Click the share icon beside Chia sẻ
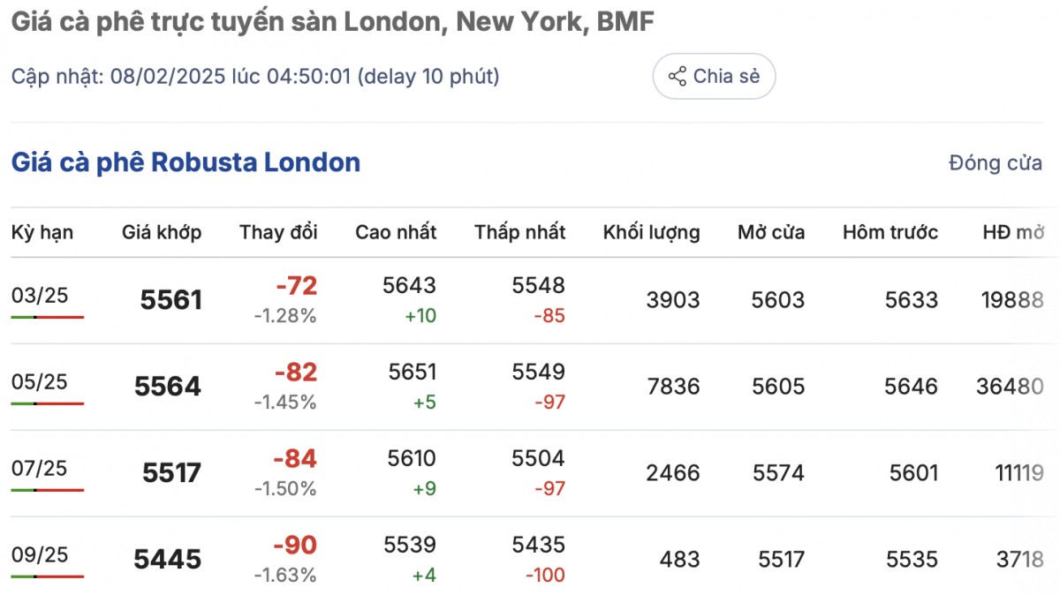 678,77
